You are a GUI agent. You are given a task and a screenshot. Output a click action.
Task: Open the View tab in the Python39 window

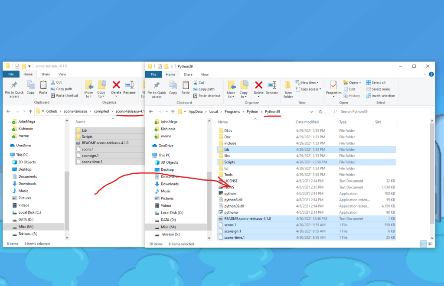(x=205, y=75)
